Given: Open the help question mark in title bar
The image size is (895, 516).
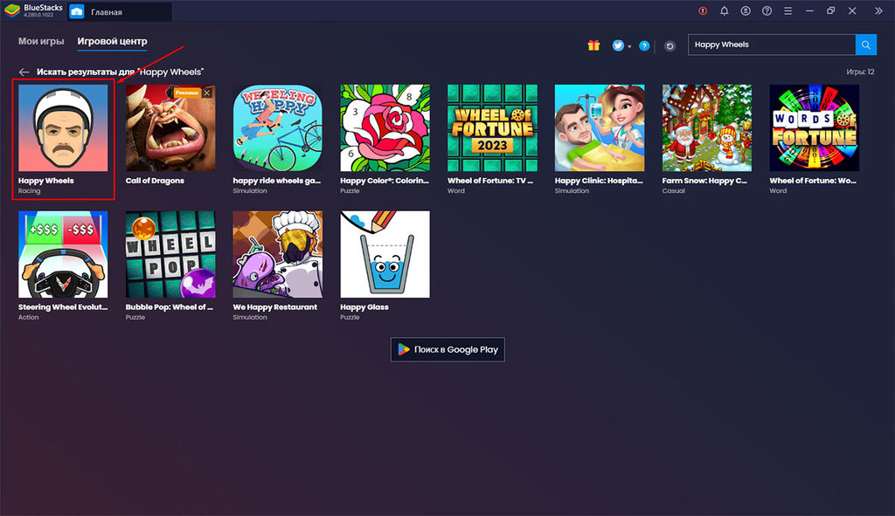Looking at the screenshot, I should point(767,10).
